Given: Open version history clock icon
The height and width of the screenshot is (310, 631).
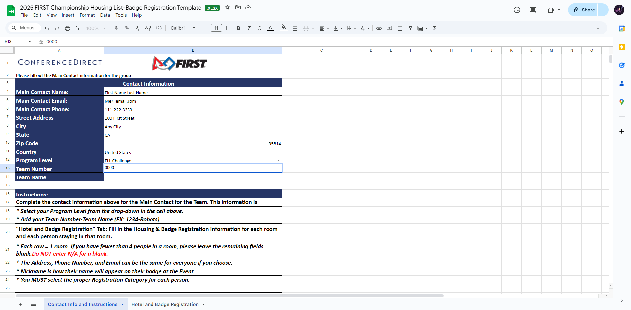Looking at the screenshot, I should (x=517, y=10).
